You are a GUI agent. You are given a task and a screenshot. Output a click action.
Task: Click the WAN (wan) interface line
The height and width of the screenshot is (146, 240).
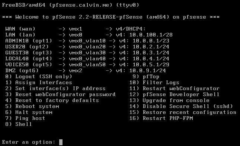pos(76,29)
